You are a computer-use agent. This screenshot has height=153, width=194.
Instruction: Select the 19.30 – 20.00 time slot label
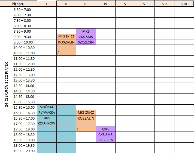25,151
